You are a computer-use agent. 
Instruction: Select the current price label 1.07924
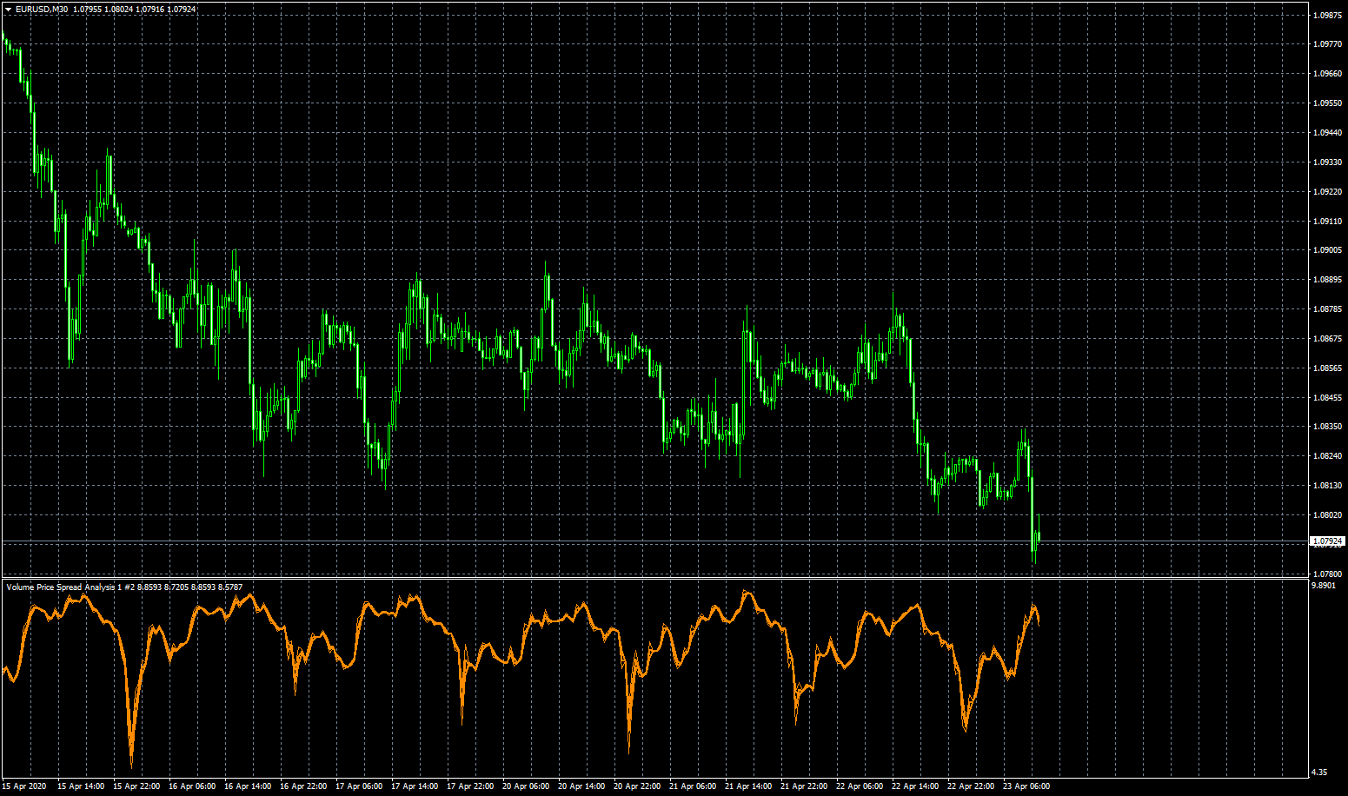tap(1328, 541)
